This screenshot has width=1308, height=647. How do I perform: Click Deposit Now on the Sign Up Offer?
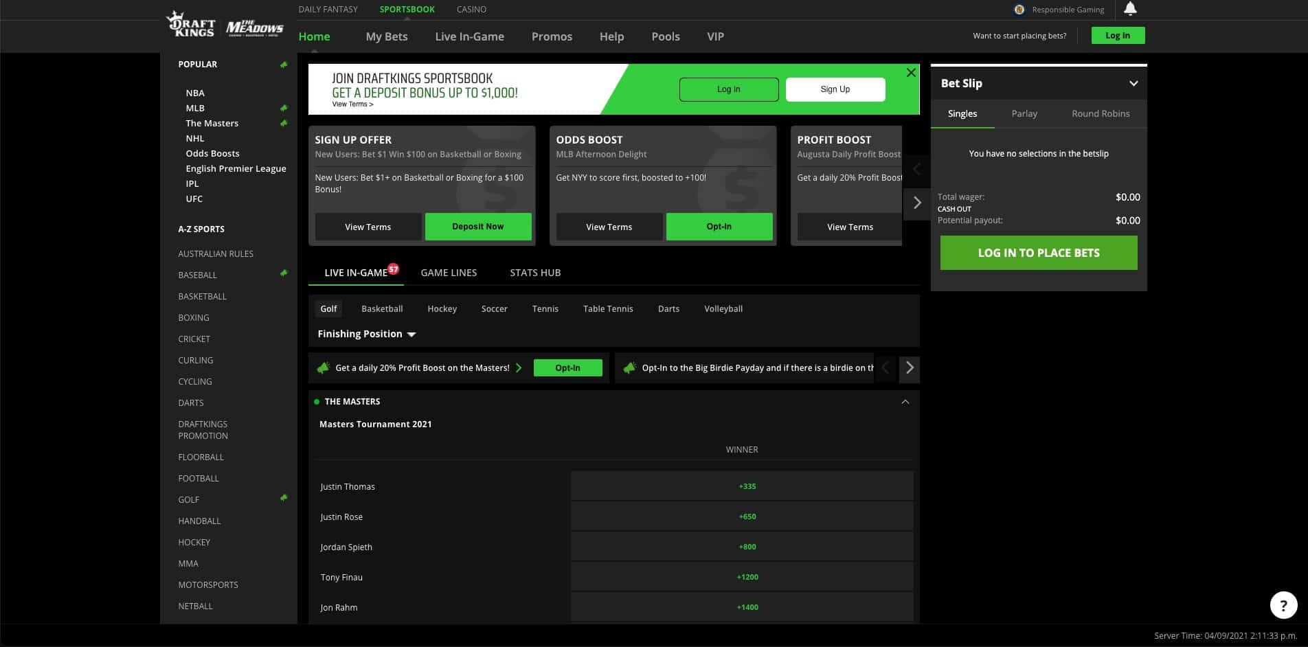click(478, 226)
